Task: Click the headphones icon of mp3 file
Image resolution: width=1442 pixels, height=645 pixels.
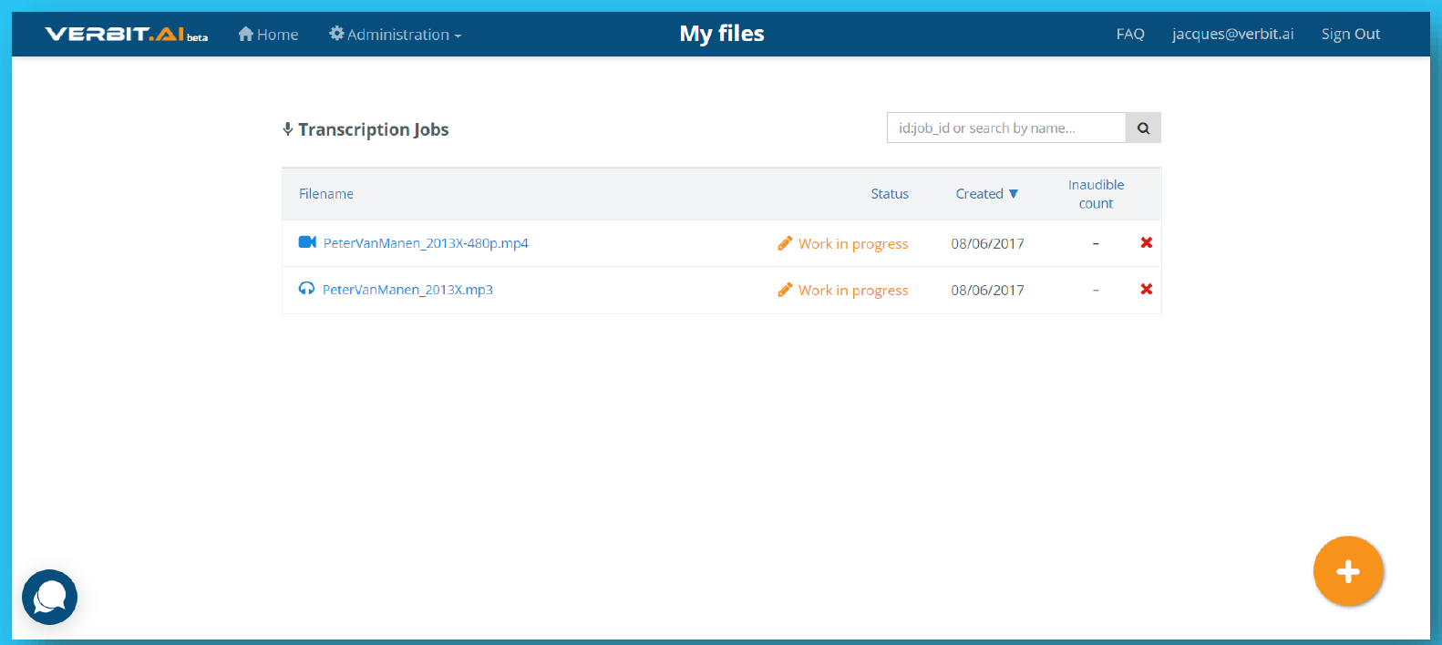Action: [x=306, y=289]
